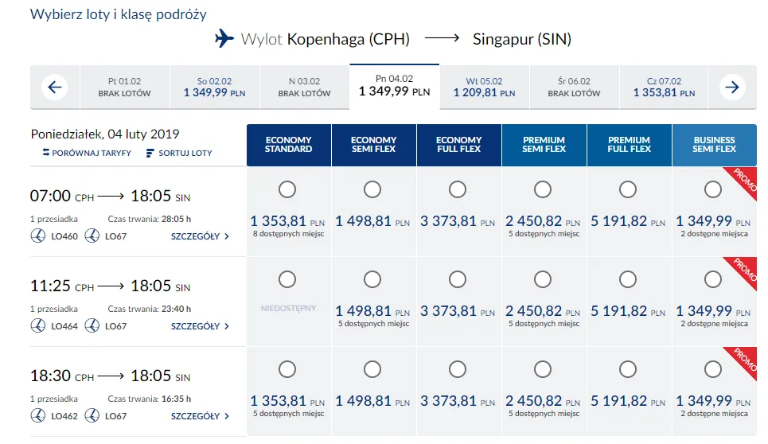
Task: Select Economy Standard for the 07:00 flight
Action: [287, 189]
